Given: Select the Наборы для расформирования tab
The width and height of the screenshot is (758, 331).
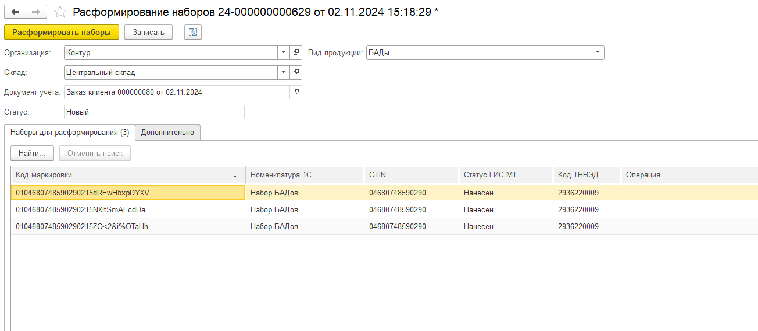Looking at the screenshot, I should [70, 133].
